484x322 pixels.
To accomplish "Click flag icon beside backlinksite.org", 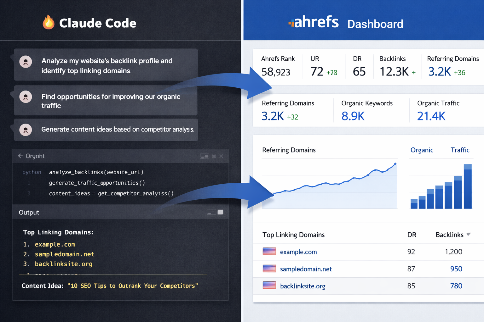I will click(269, 286).
